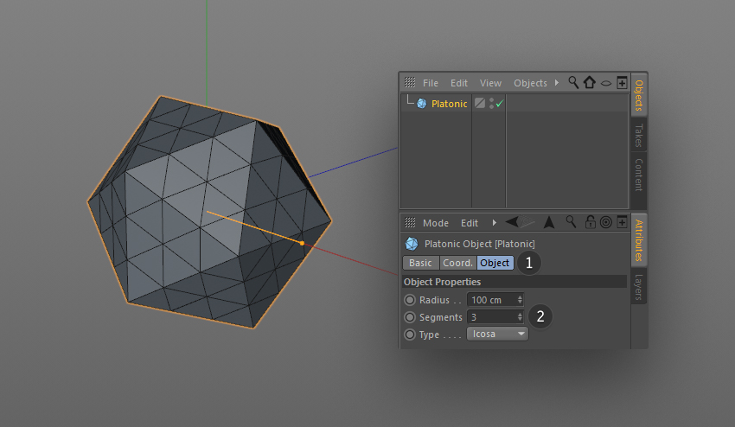Toggle the Segments animation circle

(410, 317)
